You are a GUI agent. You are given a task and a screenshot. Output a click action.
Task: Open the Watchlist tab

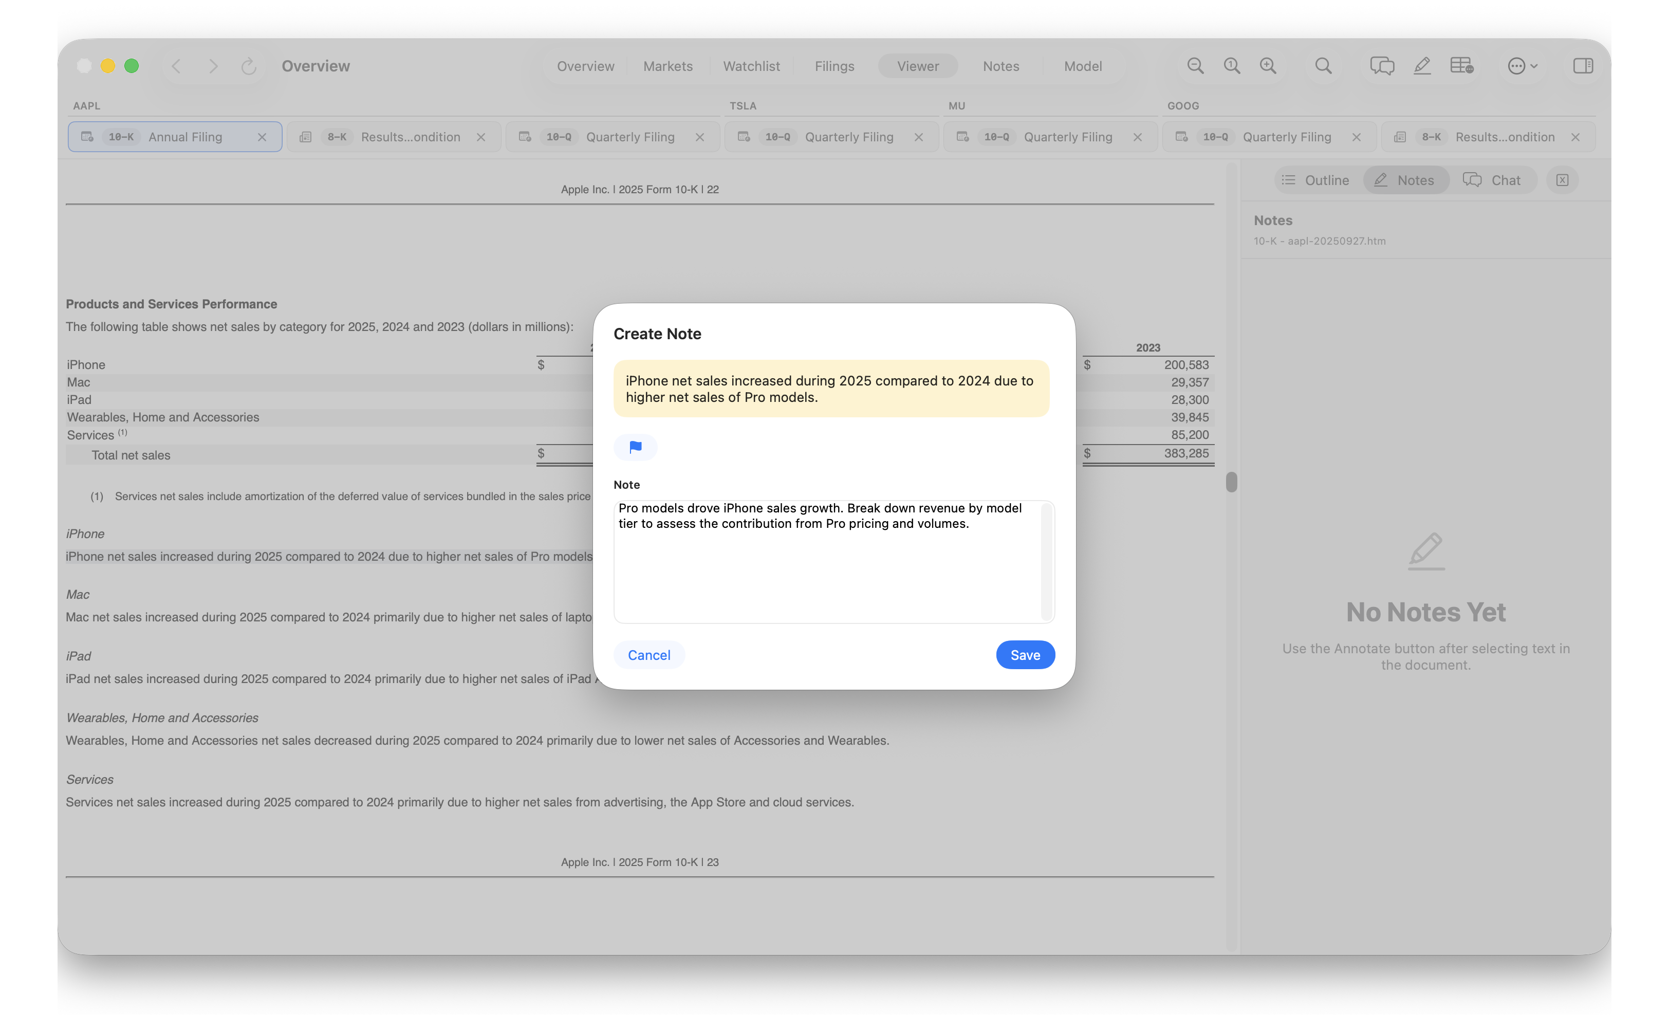[x=751, y=65]
